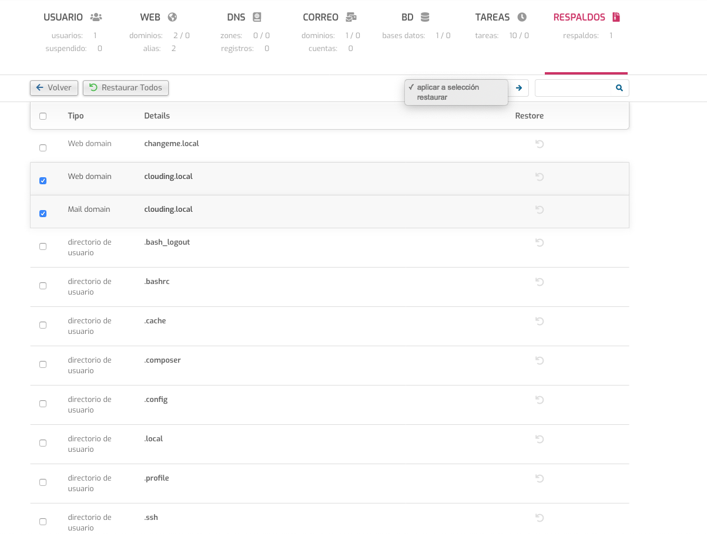Check the .bashrc row checkbox
The width and height of the screenshot is (707, 534).
point(43,286)
